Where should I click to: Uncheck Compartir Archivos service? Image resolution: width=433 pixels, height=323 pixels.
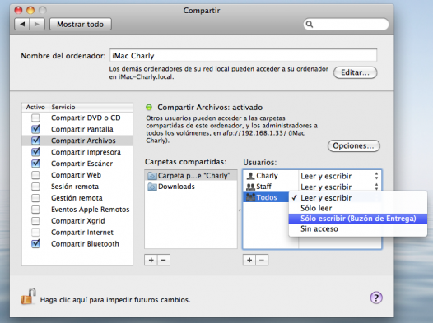pos(35,141)
